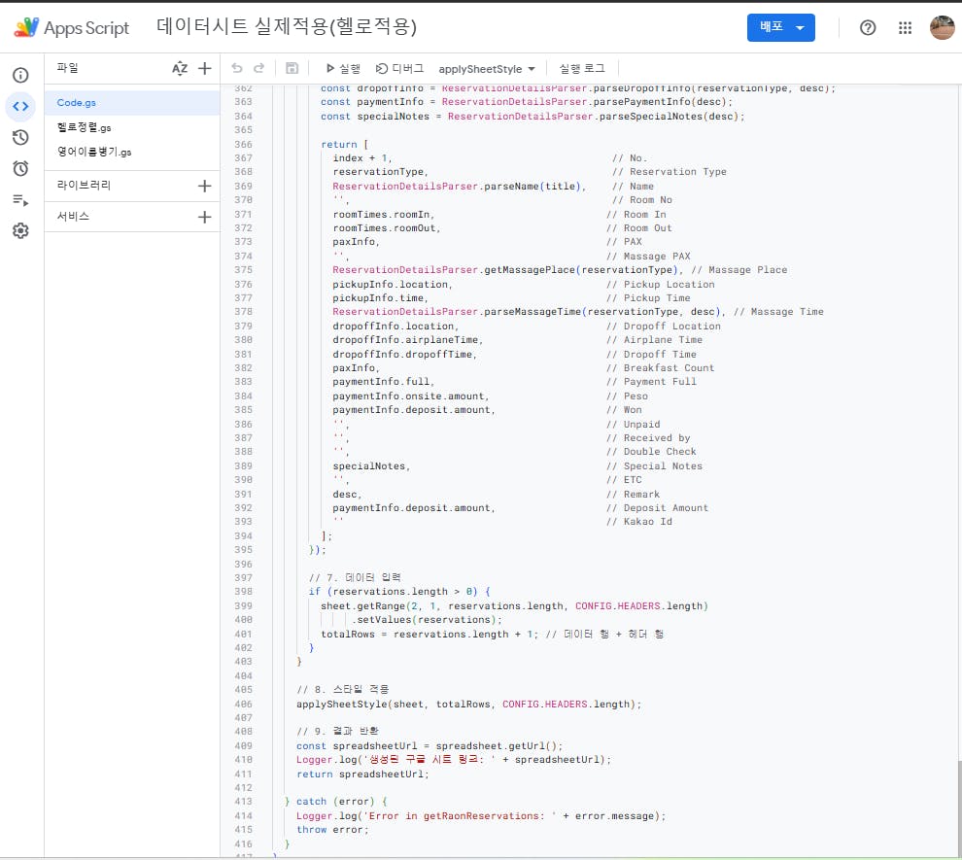Click line number 366 in the gutter

[x=243, y=144]
